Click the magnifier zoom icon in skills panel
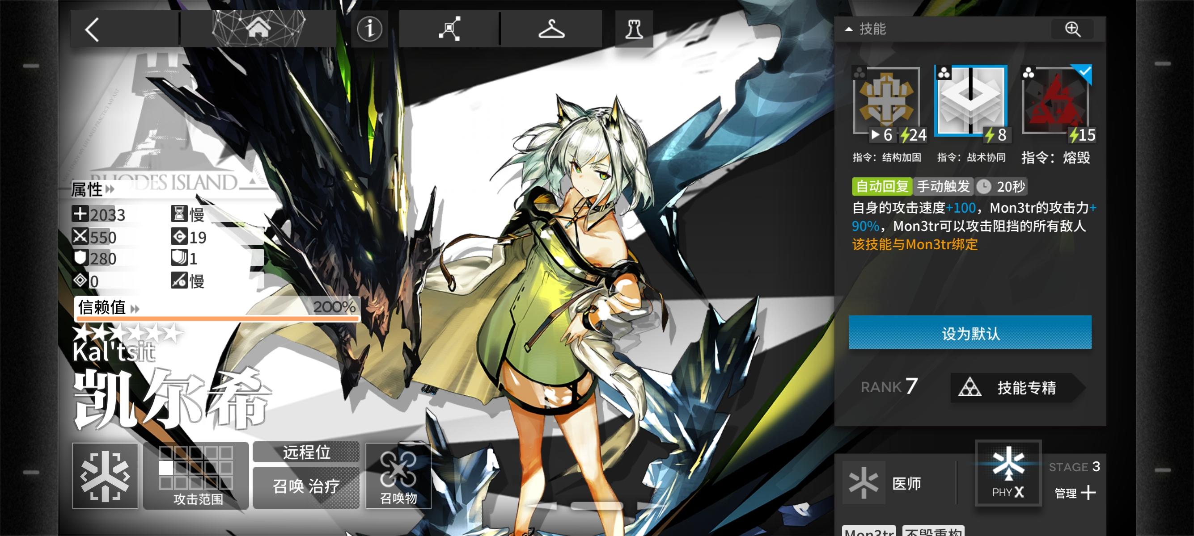Viewport: 1194px width, 536px height. click(1072, 29)
